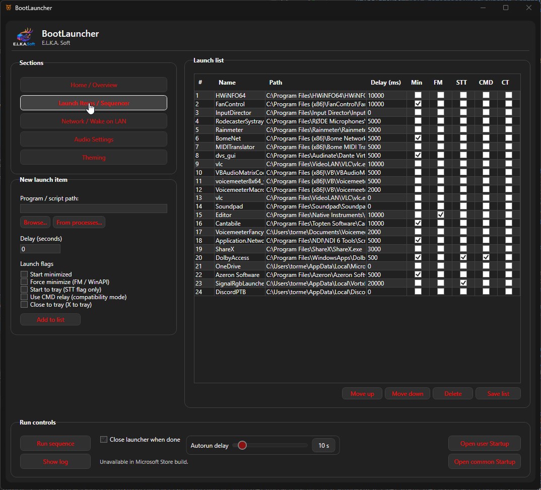Image resolution: width=541 pixels, height=490 pixels.
Task: Click From processes... button
Action: coord(79,223)
